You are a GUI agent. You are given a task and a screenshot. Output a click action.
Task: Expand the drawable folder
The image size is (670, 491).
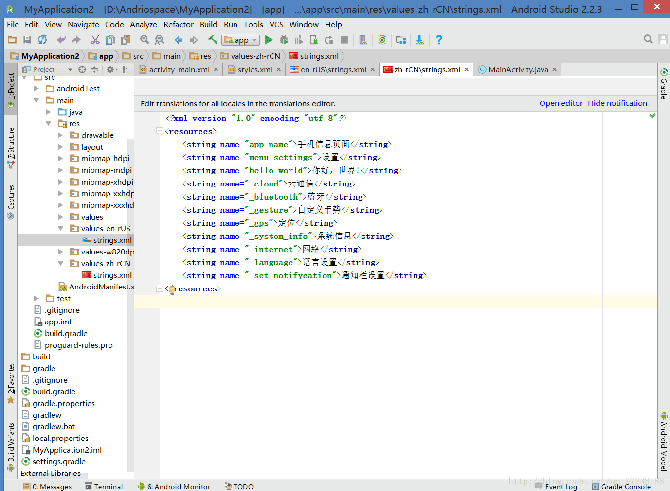pos(61,135)
